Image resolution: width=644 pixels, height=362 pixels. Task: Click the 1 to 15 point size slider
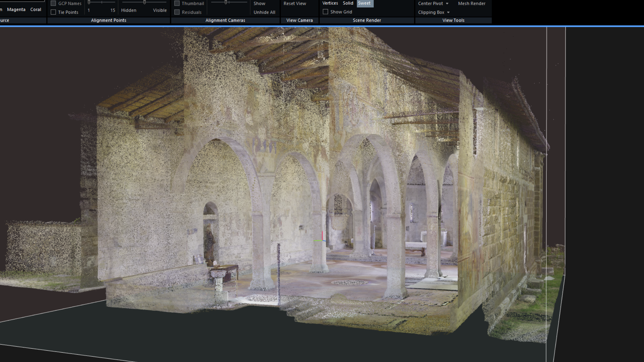pyautogui.click(x=102, y=2)
